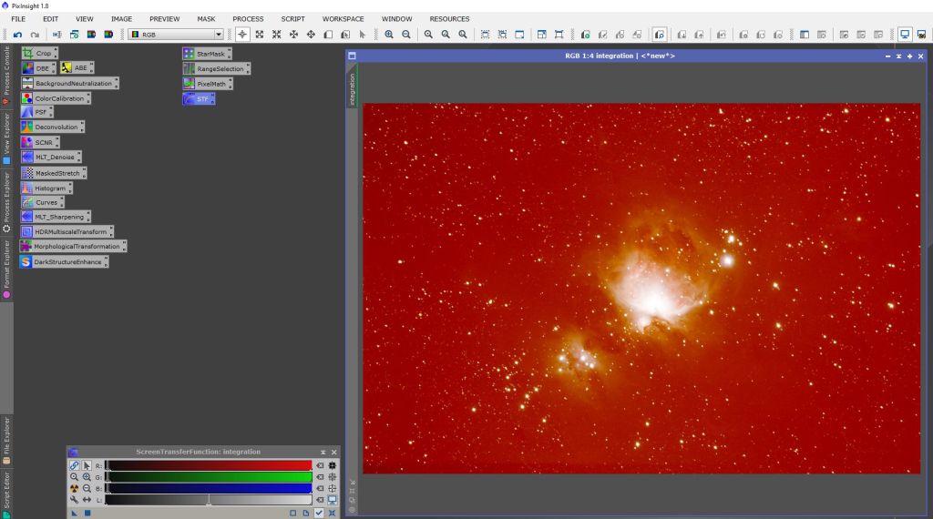This screenshot has height=519, width=933.
Task: Click the first Zoom In magnifier in toolbar
Action: click(x=389, y=35)
